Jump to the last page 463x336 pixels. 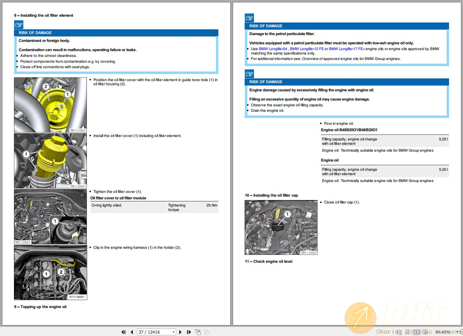coord(189,332)
